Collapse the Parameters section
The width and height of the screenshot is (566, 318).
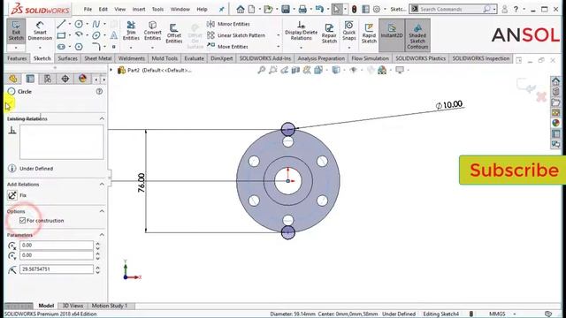pyautogui.click(x=102, y=235)
